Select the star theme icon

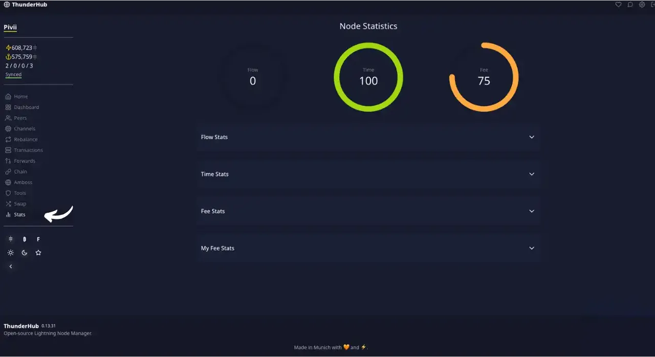38,253
